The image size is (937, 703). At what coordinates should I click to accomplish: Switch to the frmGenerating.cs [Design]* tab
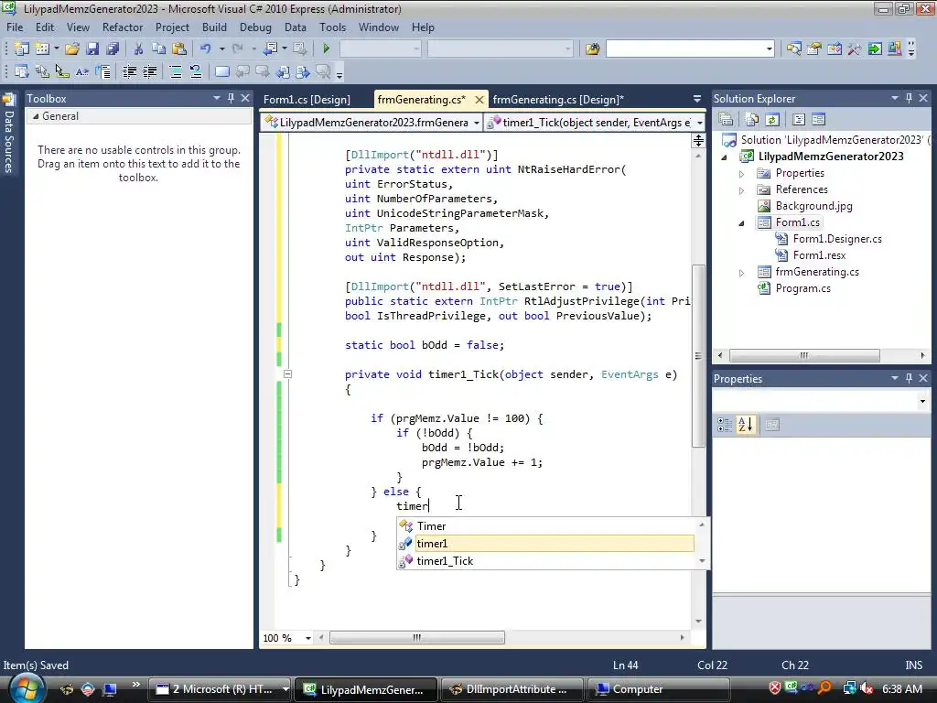(557, 100)
